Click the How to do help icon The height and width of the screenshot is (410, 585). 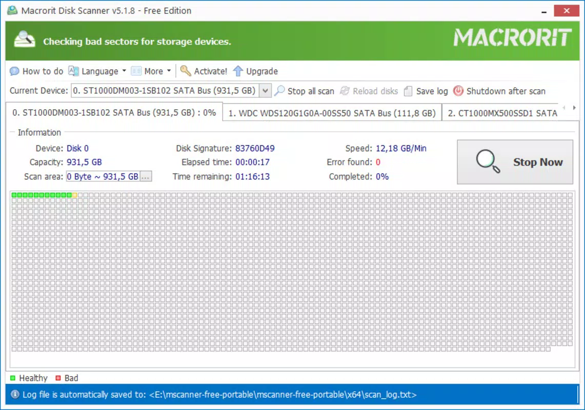click(14, 71)
